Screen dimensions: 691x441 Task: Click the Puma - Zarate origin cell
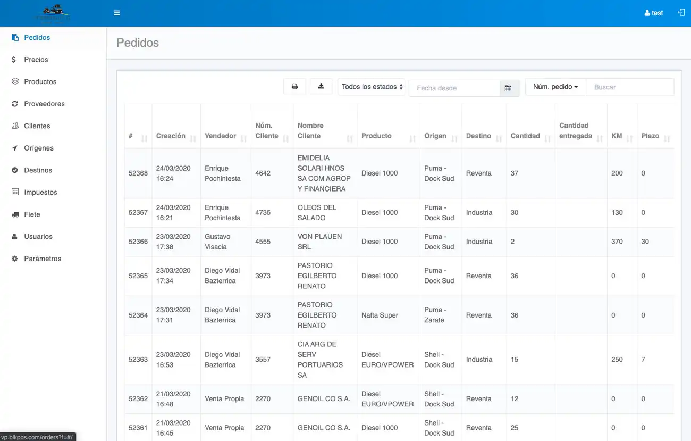435,315
